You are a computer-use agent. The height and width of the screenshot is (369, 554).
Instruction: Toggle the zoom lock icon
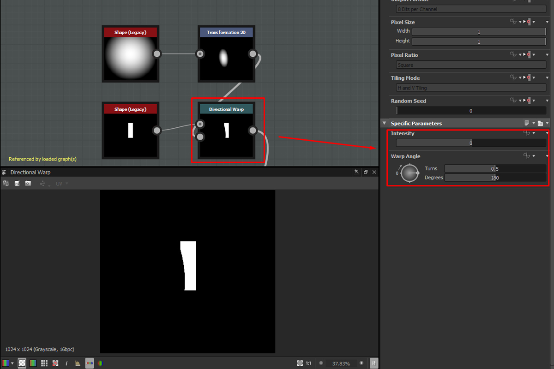coord(373,363)
